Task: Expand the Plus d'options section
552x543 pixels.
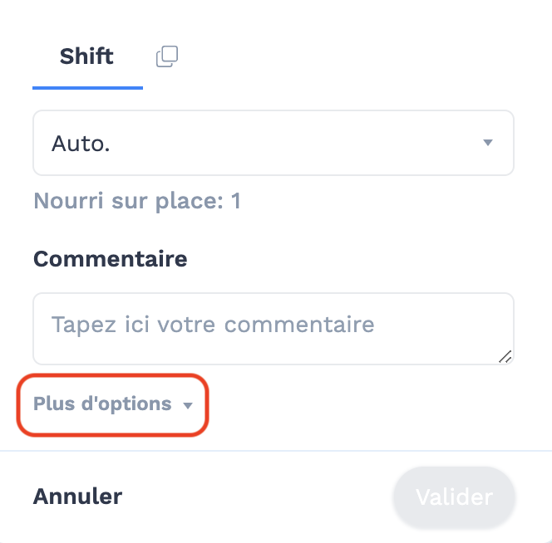Action: click(x=113, y=404)
